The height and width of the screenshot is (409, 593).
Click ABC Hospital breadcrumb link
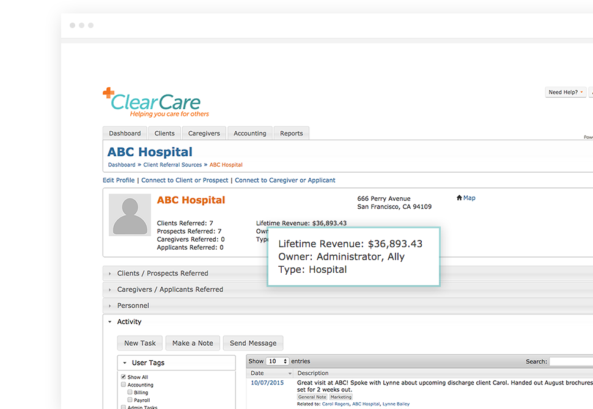pyautogui.click(x=226, y=165)
